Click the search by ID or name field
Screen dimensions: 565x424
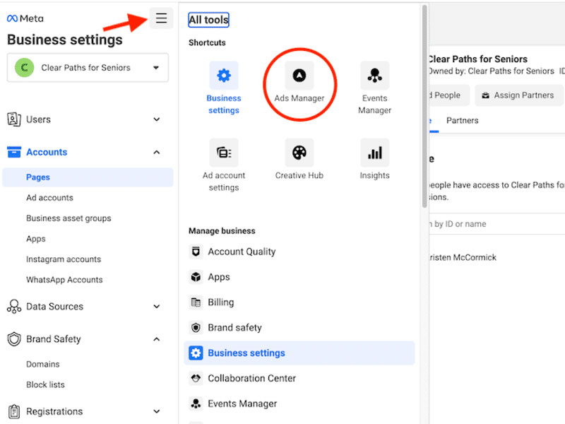coord(494,224)
